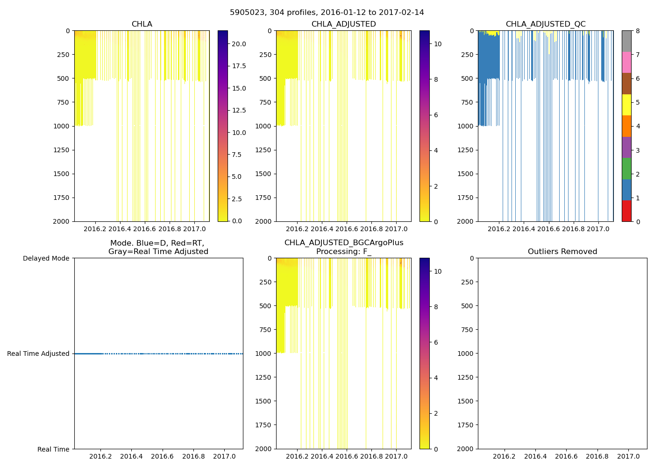Pick the orange segment in the QC colorbar
The height and width of the screenshot is (467, 654).
(x=626, y=126)
